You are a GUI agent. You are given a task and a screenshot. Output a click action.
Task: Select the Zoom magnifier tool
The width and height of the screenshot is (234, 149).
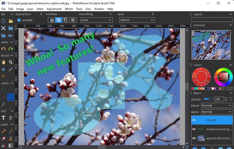[11, 62]
